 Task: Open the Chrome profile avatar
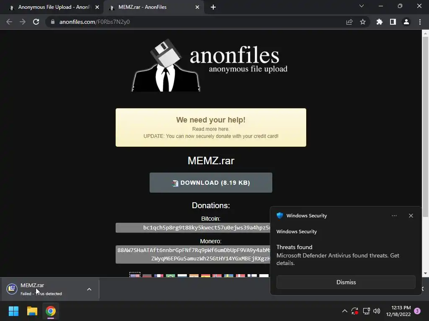pyautogui.click(x=406, y=22)
